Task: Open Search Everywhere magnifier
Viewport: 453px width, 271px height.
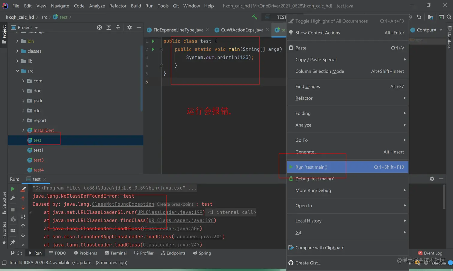Action: click(x=449, y=17)
